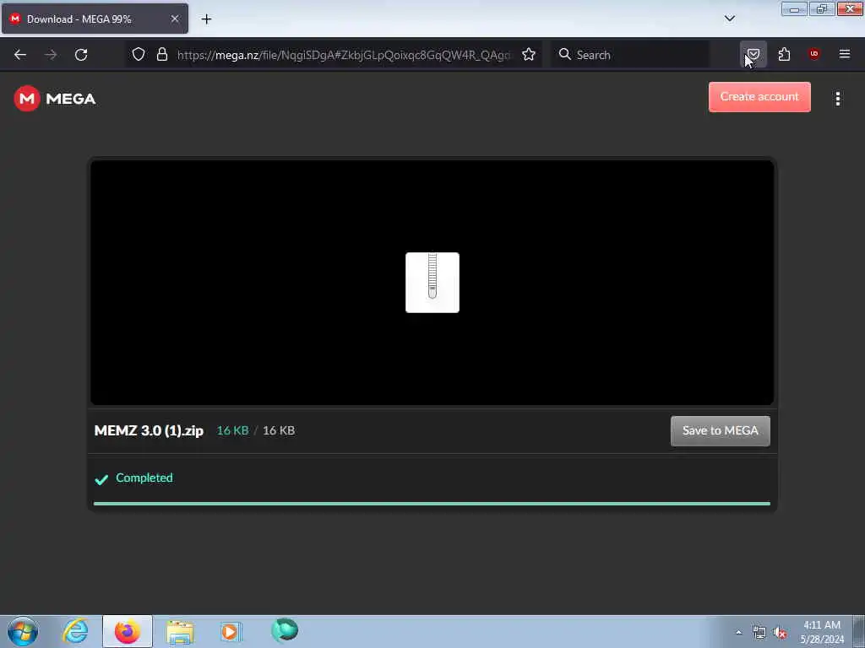865x648 pixels.
Task: Click the MEGA logo in the header
Action: click(55, 99)
